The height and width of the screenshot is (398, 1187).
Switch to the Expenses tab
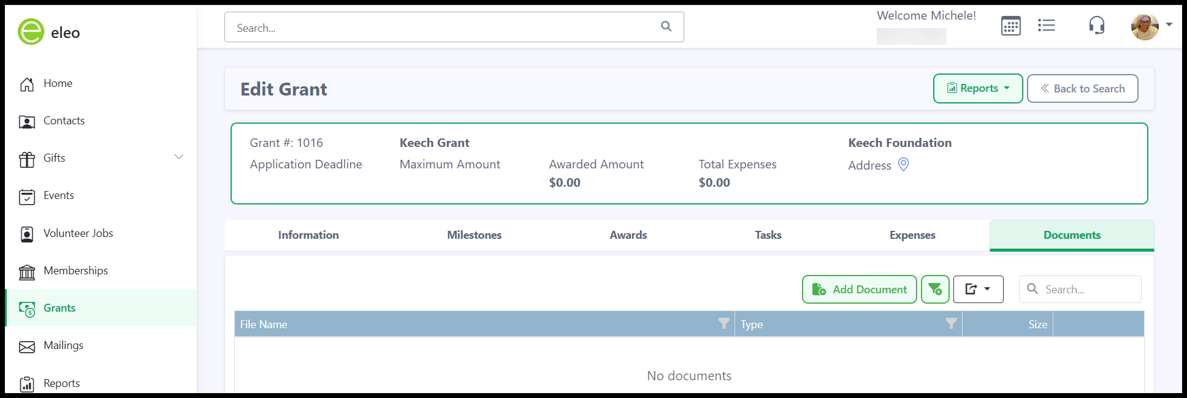click(912, 235)
